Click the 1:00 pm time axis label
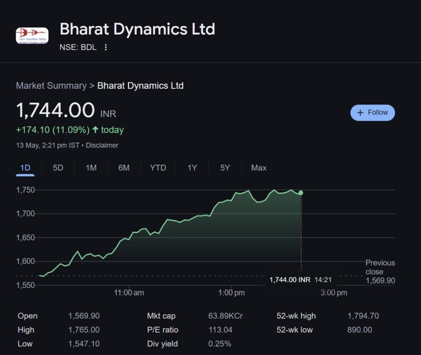The image size is (421, 355). click(231, 293)
